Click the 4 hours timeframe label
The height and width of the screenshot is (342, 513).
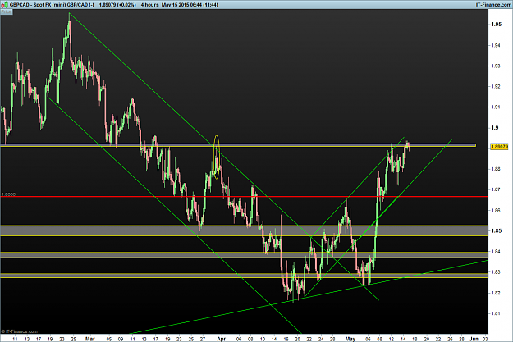[x=149, y=5]
